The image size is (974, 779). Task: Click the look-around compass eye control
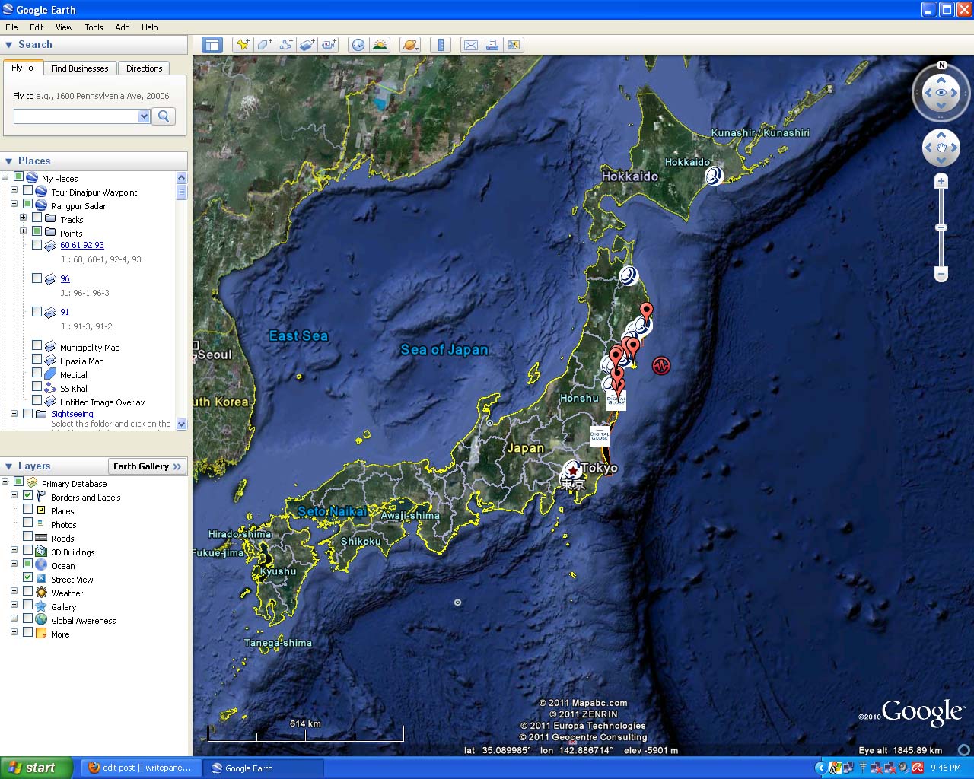941,93
